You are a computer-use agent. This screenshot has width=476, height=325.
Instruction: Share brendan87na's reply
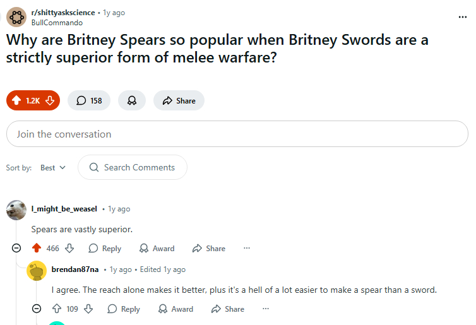click(227, 309)
